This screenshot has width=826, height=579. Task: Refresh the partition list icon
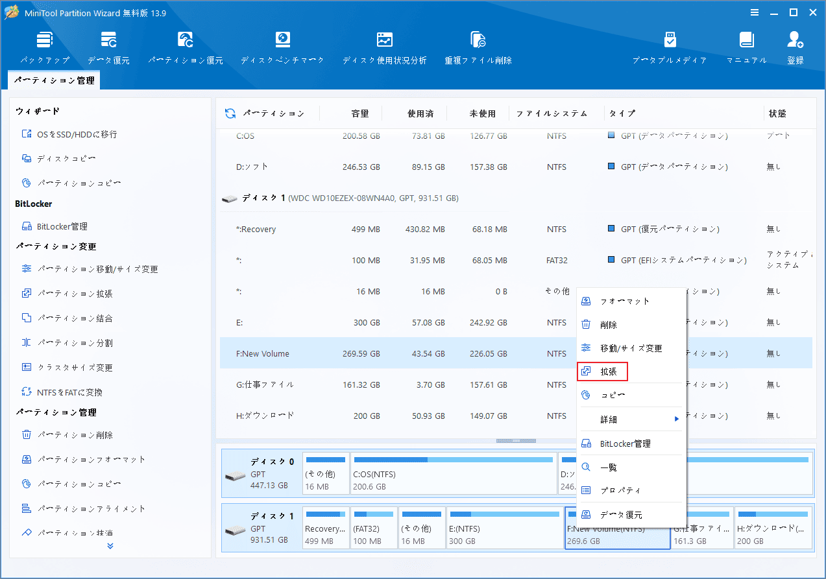230,113
